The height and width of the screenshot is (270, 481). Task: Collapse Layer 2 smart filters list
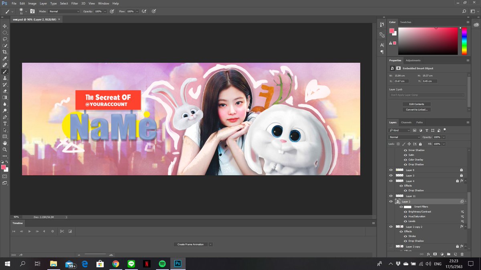click(x=466, y=202)
